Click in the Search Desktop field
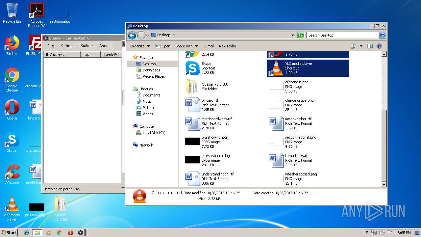 click(x=342, y=35)
